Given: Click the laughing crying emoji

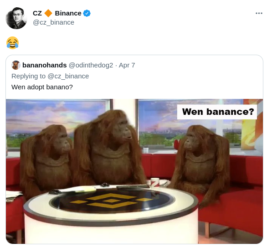Looking at the screenshot, I should [12, 43].
